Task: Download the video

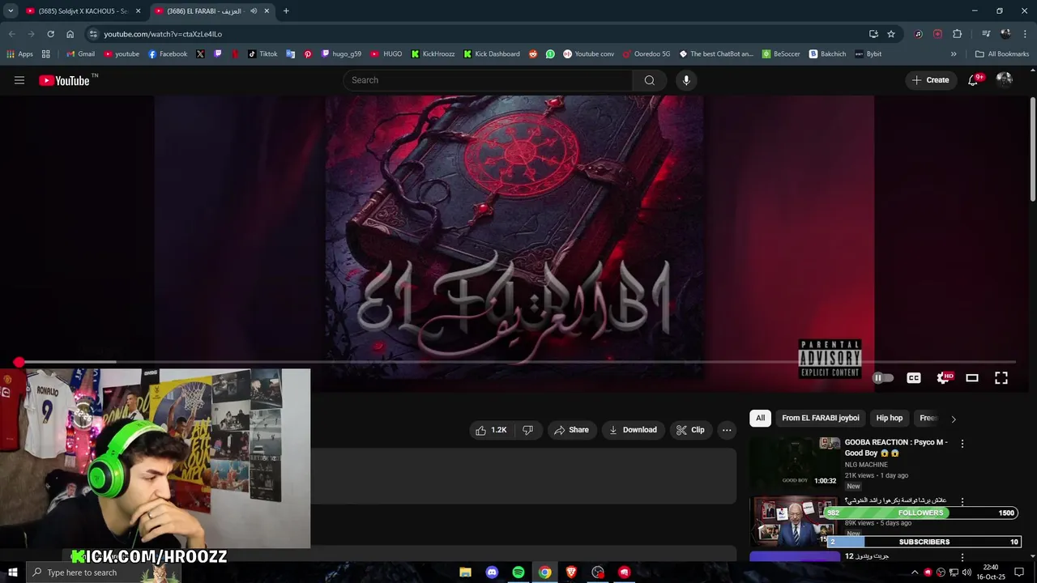Action: pyautogui.click(x=633, y=430)
